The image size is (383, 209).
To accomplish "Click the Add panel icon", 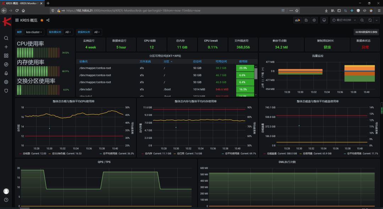I will (297, 20).
